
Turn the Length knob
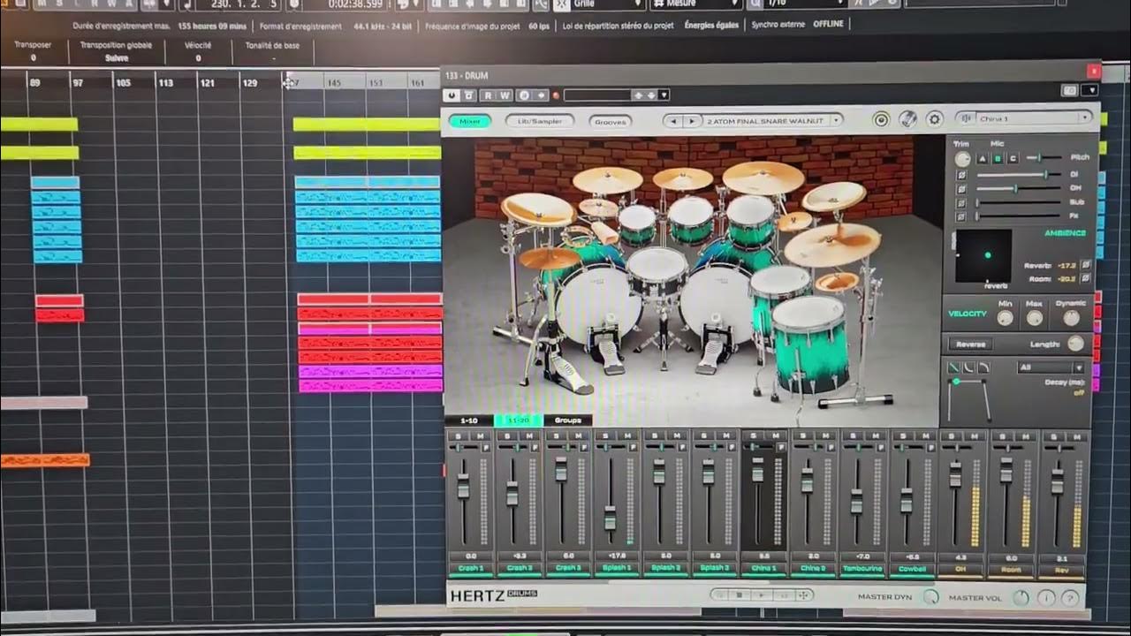[1075, 344]
